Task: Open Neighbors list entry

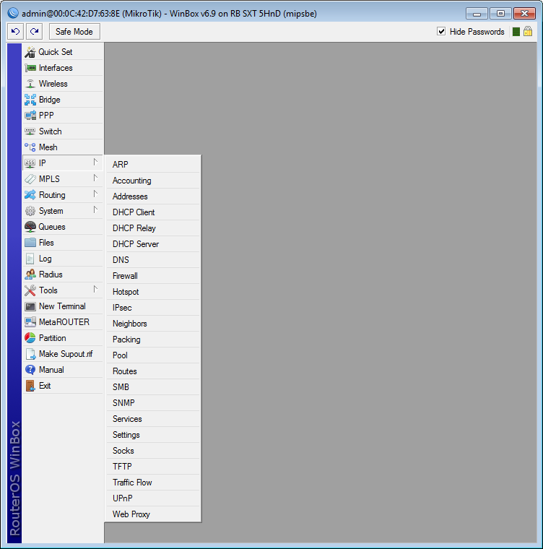Action: (153, 324)
